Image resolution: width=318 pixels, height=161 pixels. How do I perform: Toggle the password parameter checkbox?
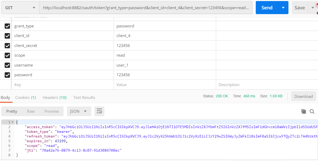pos(7,75)
